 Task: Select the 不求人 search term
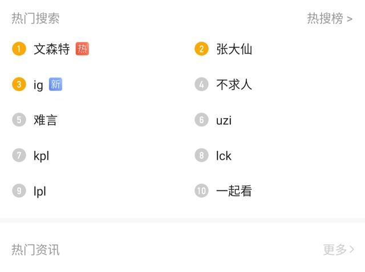pos(234,84)
